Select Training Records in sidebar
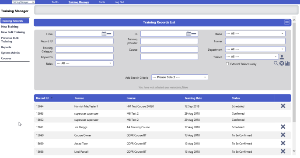 click(x=15, y=21)
